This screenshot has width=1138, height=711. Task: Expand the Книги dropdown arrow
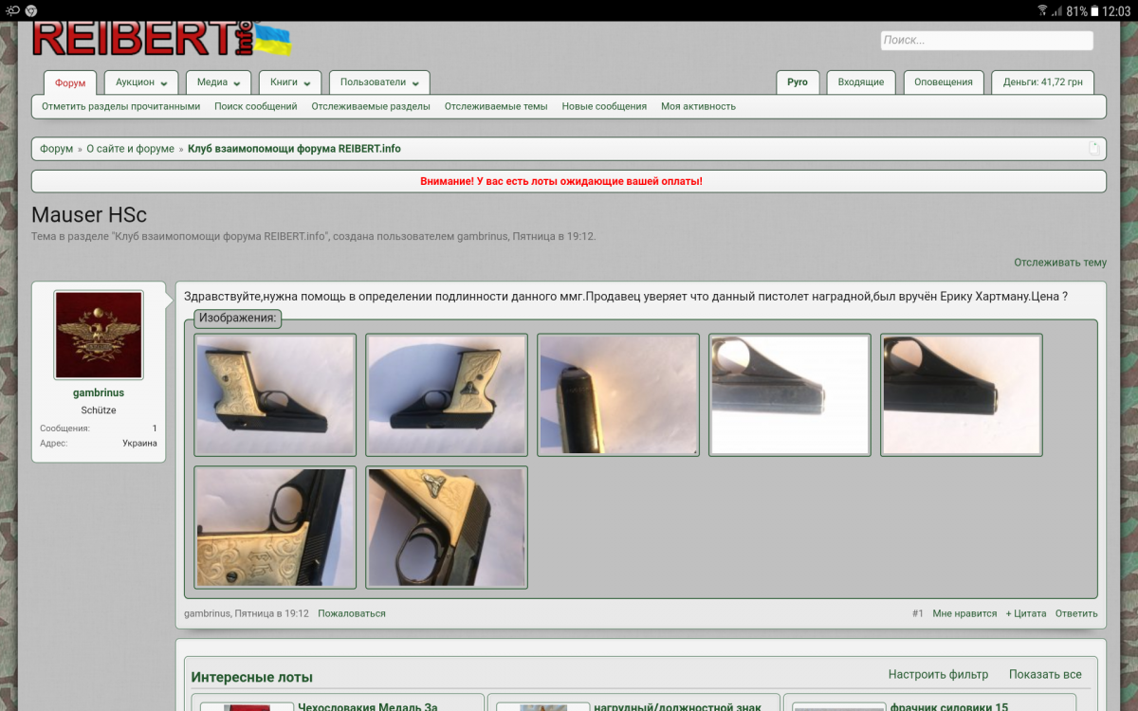pyautogui.click(x=308, y=83)
